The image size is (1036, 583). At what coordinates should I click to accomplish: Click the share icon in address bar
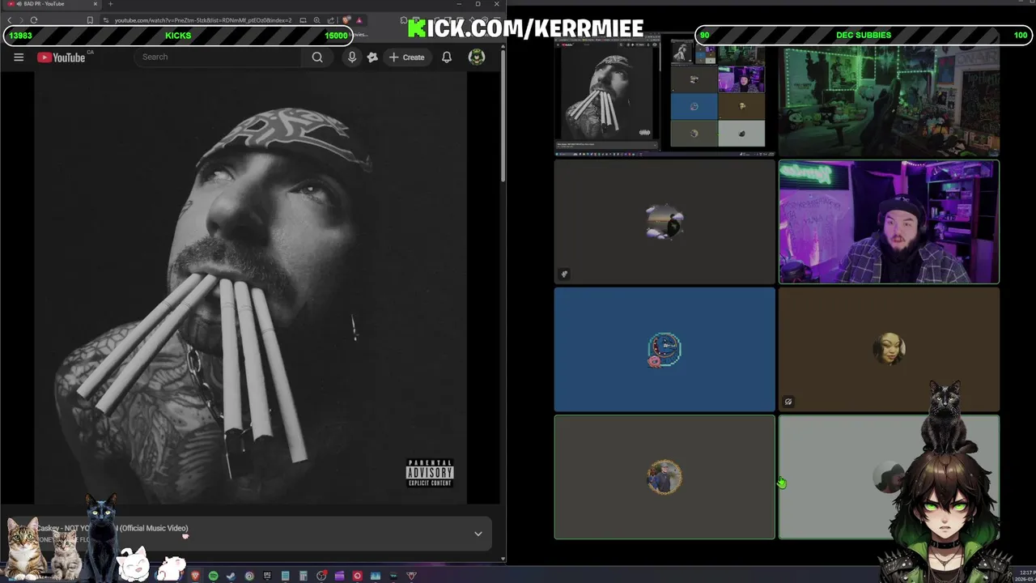click(330, 19)
